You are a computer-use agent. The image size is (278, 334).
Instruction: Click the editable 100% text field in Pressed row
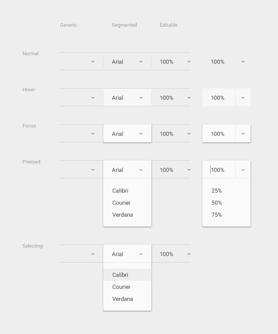(219, 170)
